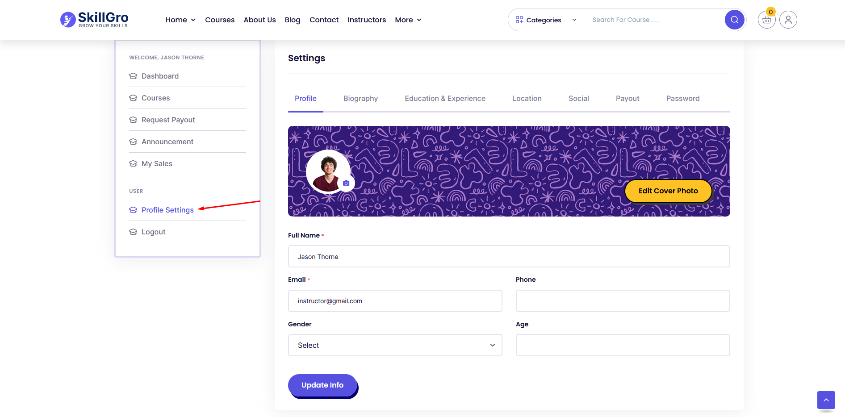This screenshot has width=845, height=417.
Task: Open Courses in top navigation
Action: (220, 20)
